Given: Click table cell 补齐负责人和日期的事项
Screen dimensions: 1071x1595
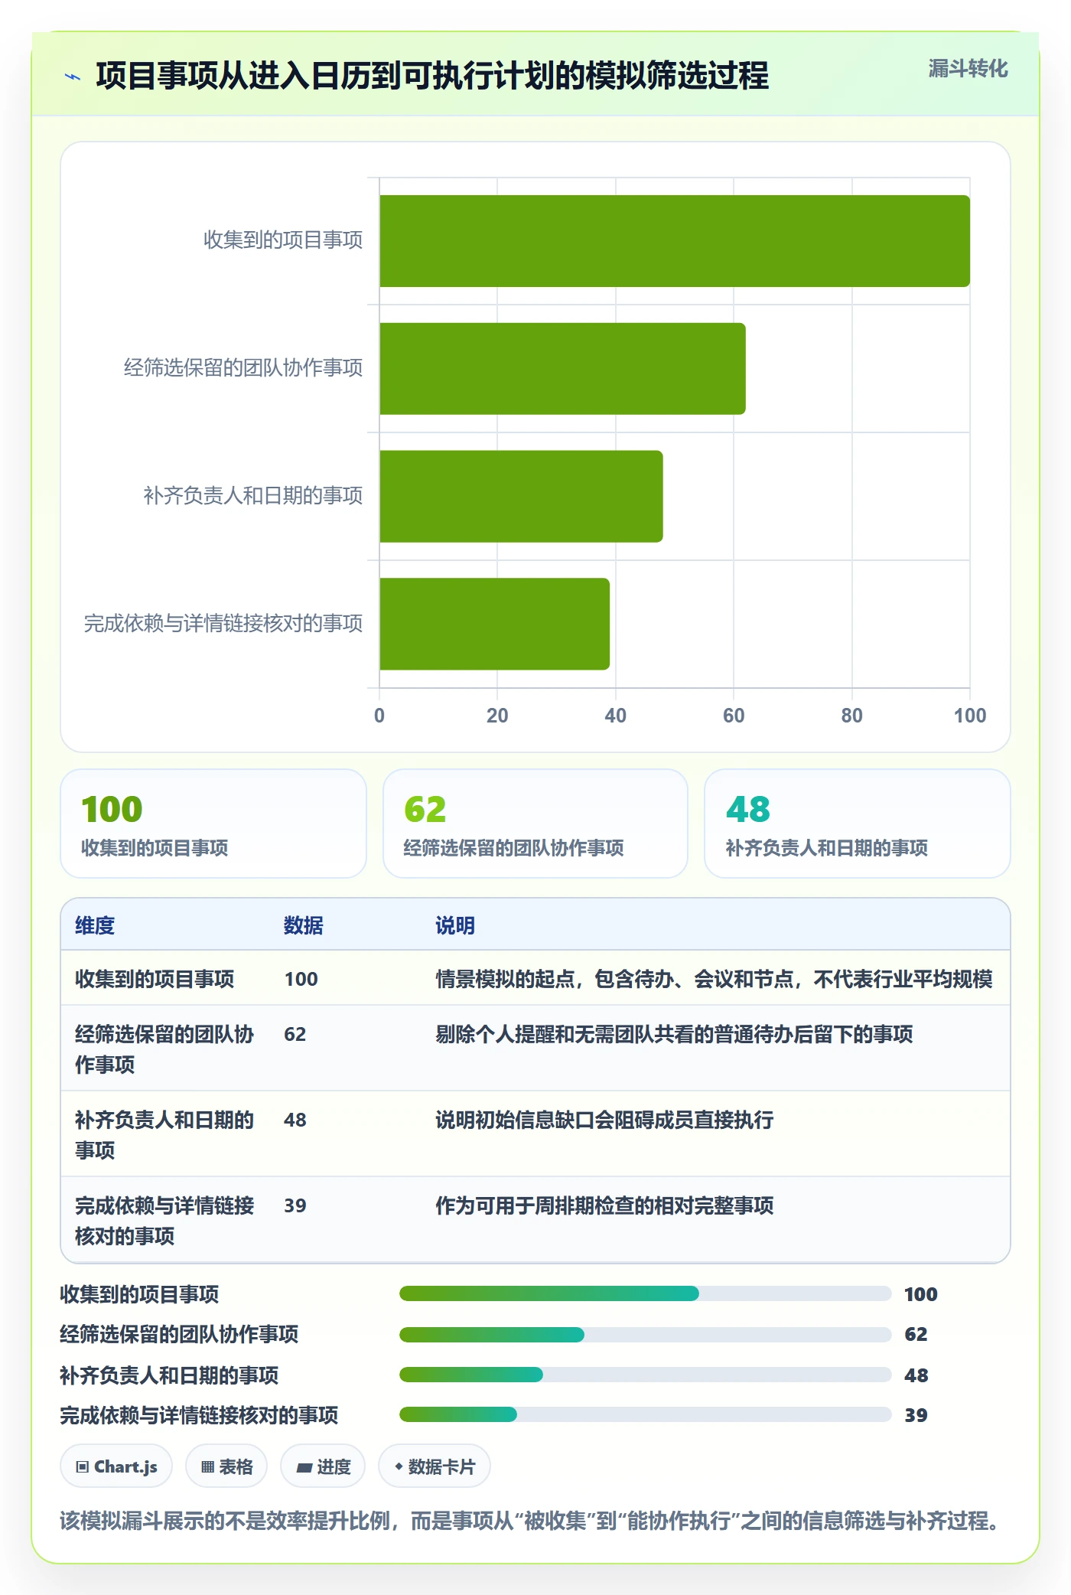Looking at the screenshot, I should [x=164, y=1135].
